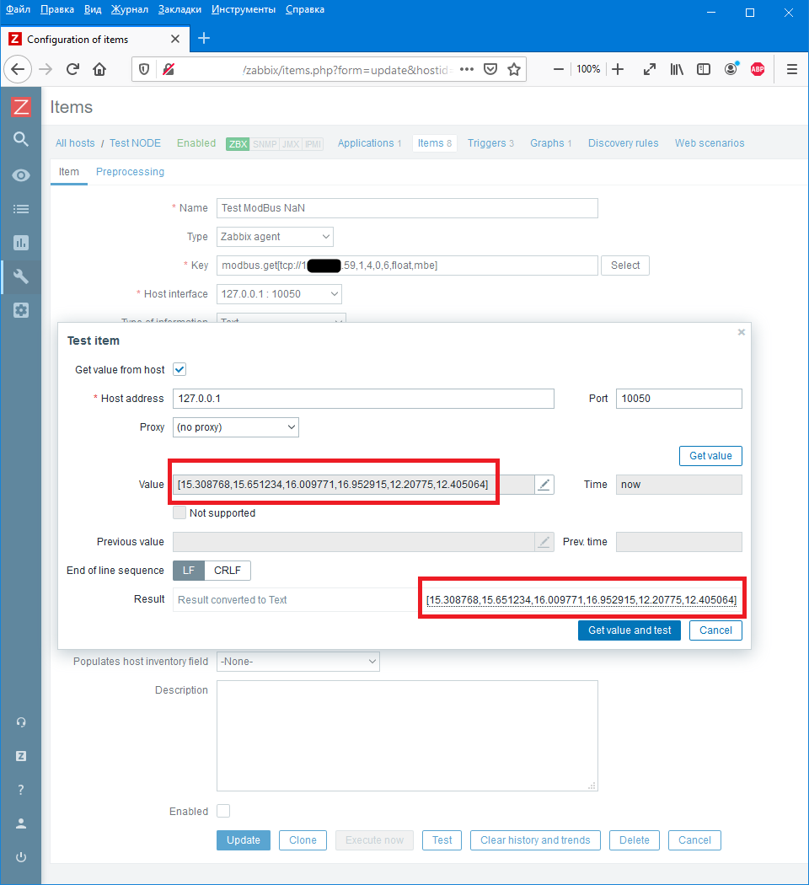Image resolution: width=809 pixels, height=885 pixels.
Task: Open Monitoring via the eye icon
Action: point(21,175)
